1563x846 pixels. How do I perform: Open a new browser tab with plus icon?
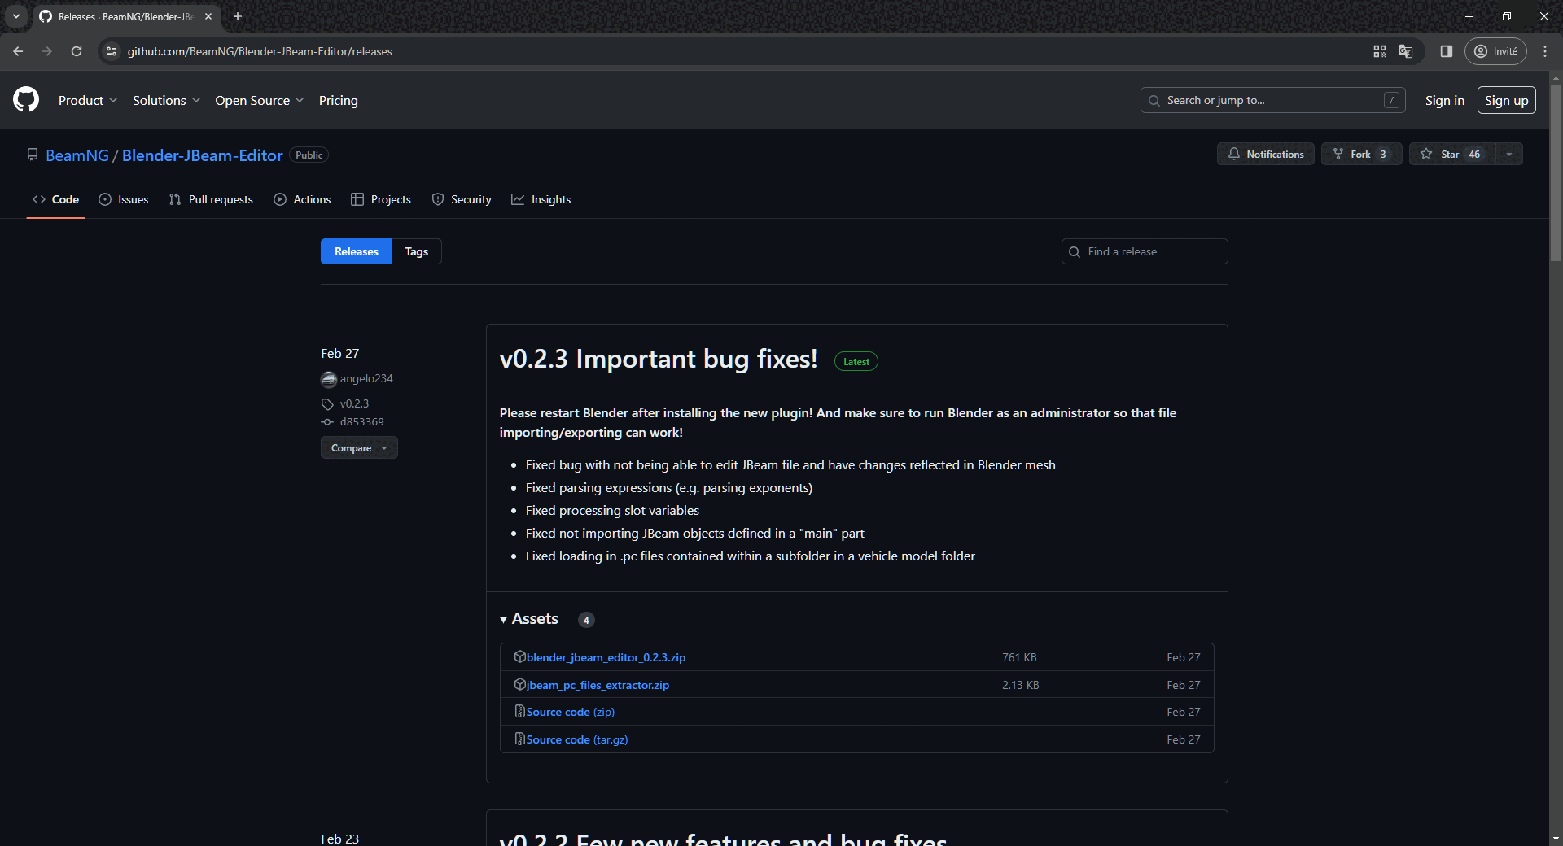point(238,16)
